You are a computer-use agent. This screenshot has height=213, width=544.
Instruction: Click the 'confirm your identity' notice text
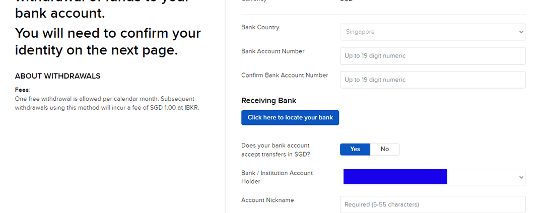pyautogui.click(x=108, y=42)
